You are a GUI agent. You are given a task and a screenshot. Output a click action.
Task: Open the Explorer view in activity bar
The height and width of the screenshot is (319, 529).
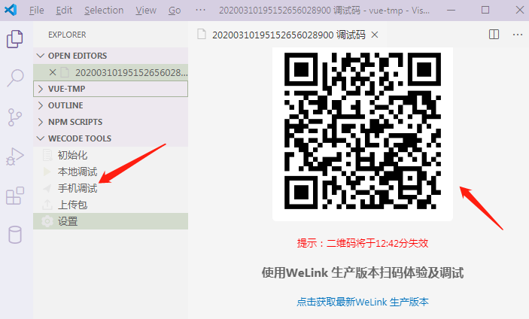tap(15, 39)
